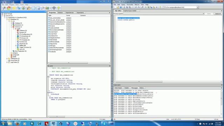Close the SQL pane
Screen dimensions: 224x126
[x=110, y=66]
